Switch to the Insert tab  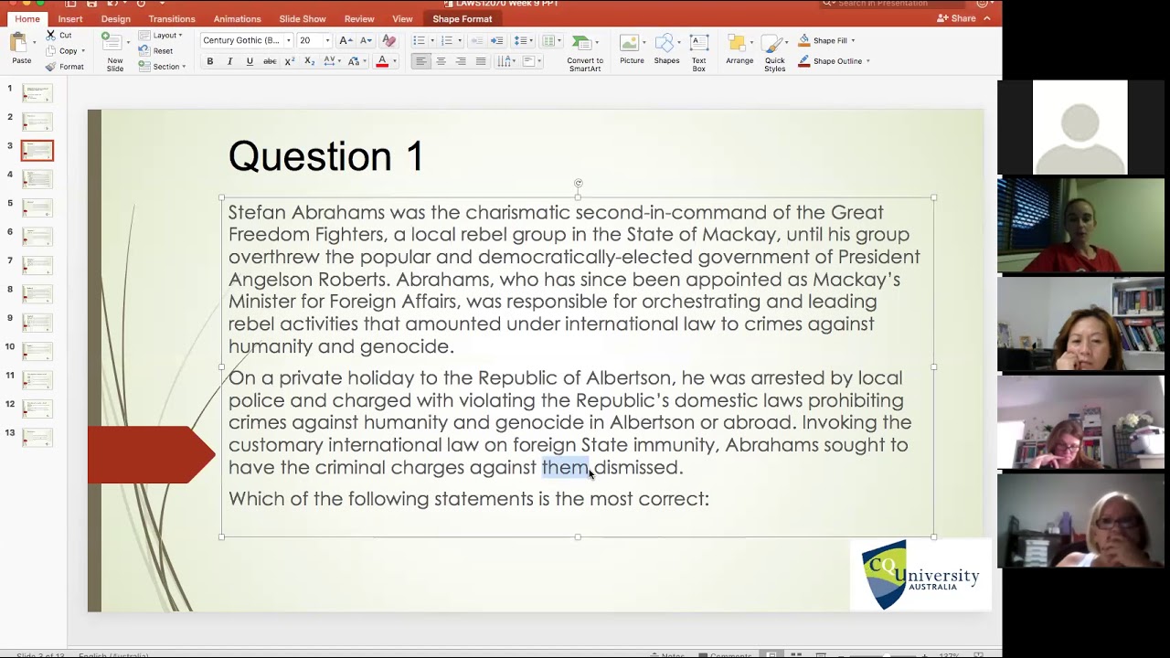point(70,18)
